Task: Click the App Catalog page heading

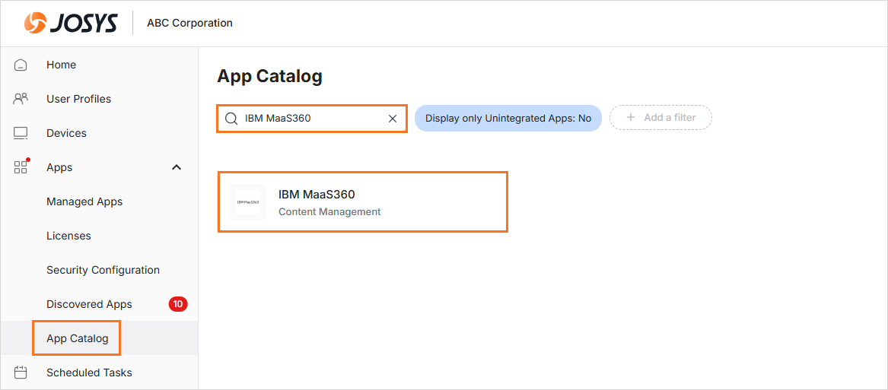Action: [x=269, y=77]
